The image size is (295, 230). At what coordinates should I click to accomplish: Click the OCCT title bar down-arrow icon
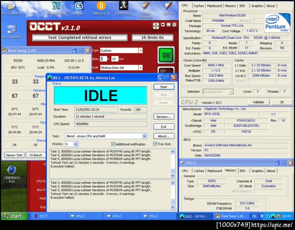163,25
